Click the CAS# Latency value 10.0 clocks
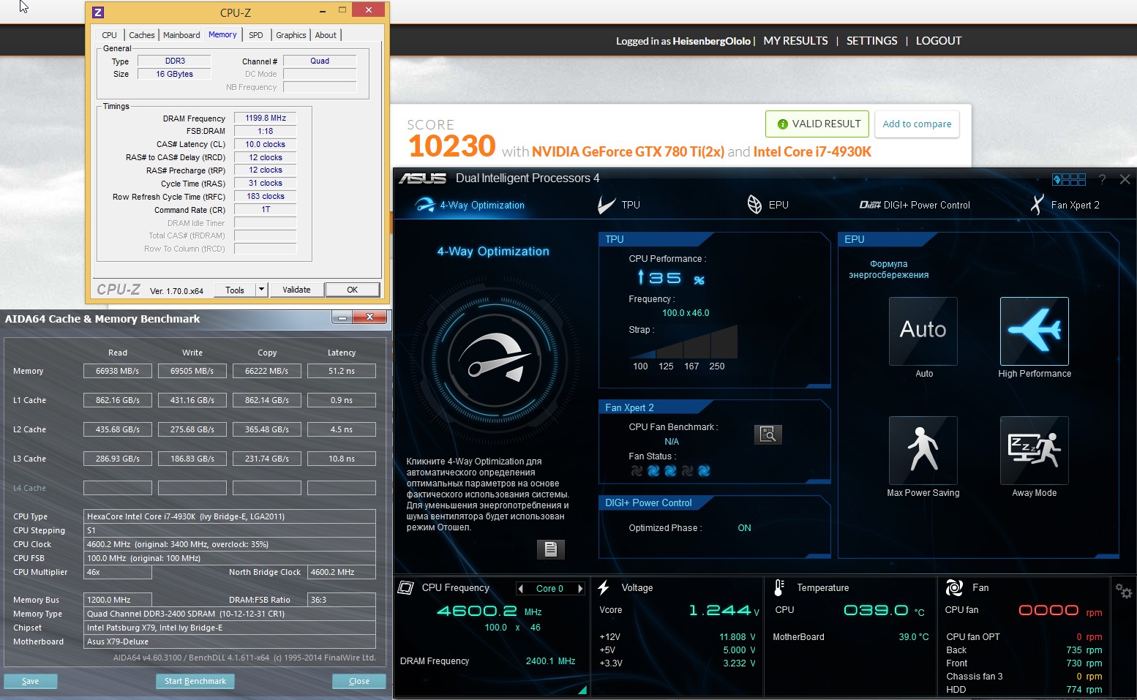1137x700 pixels. pos(265,144)
